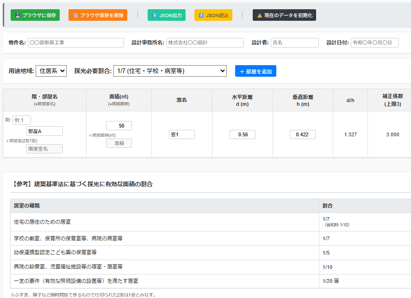Click the 隣接面積 area input
The height and width of the screenshot is (298, 411).
119,143
